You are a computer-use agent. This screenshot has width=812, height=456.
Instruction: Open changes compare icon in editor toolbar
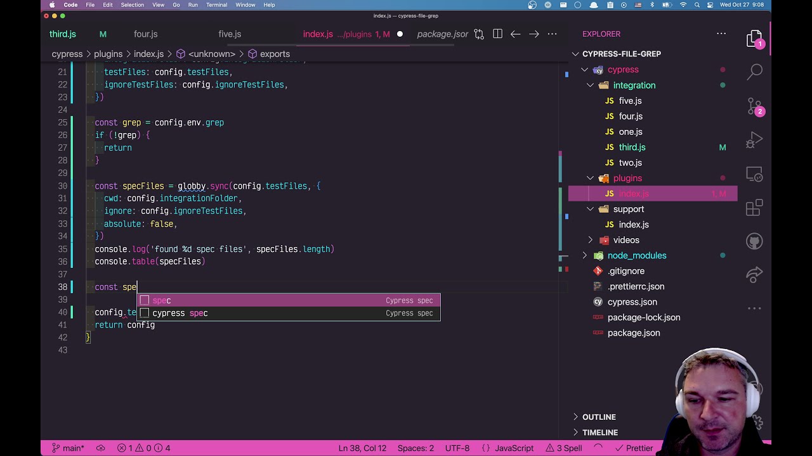pos(479,34)
